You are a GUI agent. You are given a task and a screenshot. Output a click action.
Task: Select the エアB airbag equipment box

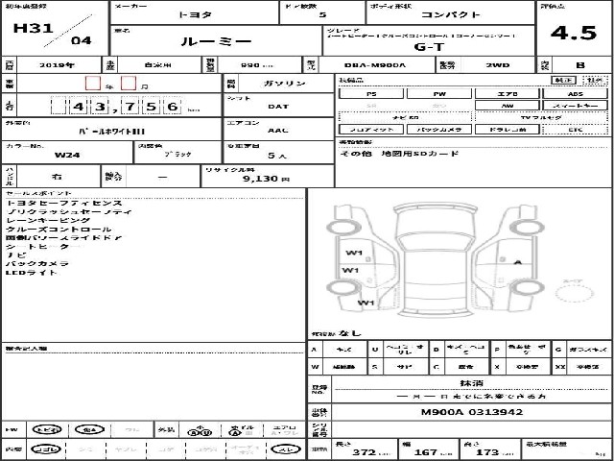pyautogui.click(x=508, y=94)
